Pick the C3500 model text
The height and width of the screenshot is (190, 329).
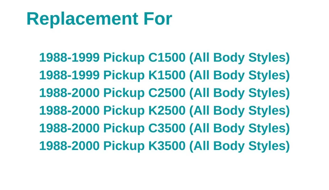click(x=167, y=128)
